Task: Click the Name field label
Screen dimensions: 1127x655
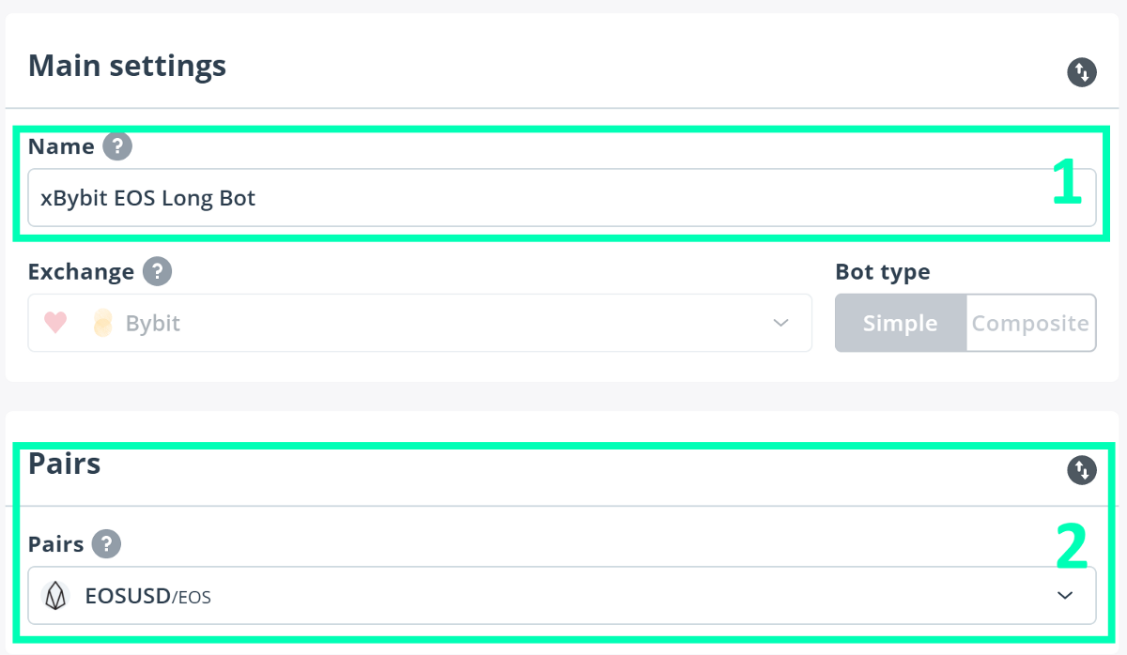Action: coord(61,146)
